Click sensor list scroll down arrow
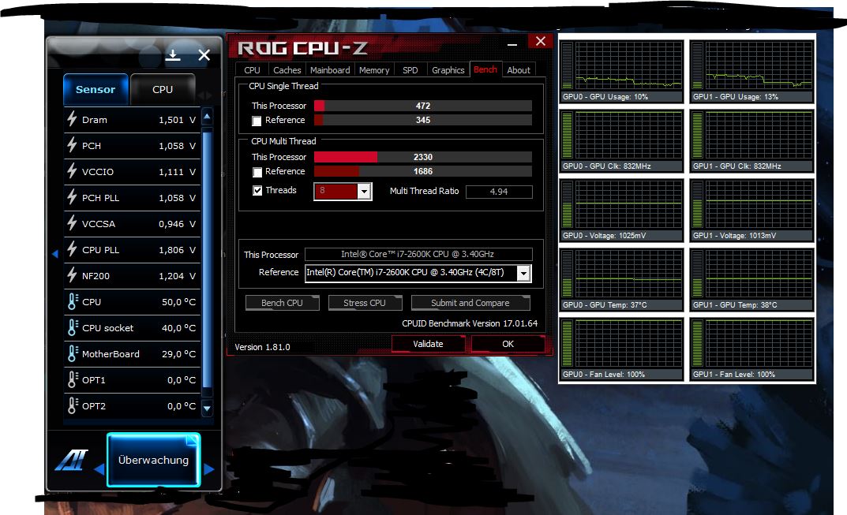 (x=207, y=408)
